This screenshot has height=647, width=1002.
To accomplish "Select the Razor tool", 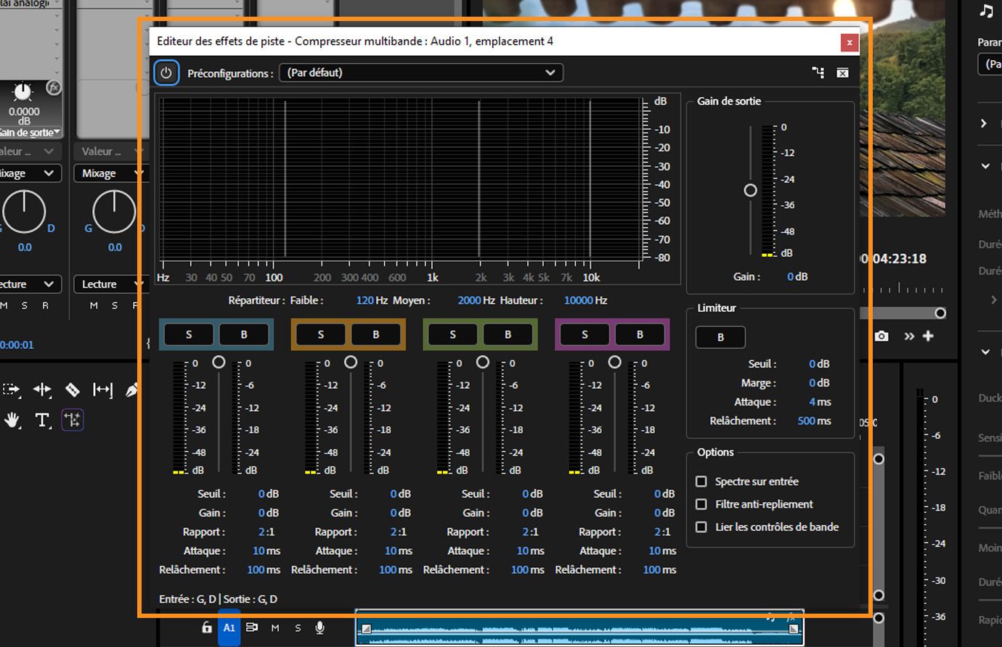I will point(73,390).
